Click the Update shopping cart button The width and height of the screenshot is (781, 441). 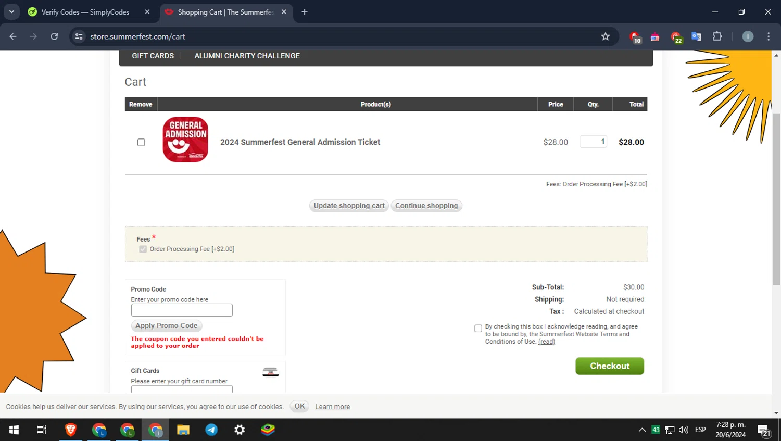point(349,206)
